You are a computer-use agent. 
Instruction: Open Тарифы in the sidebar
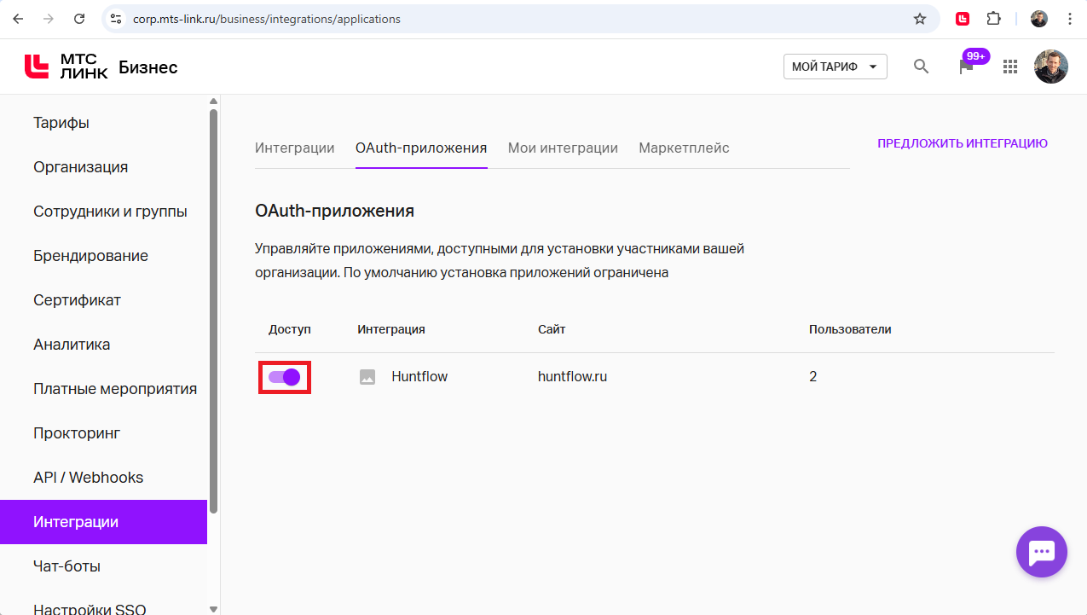point(103,123)
